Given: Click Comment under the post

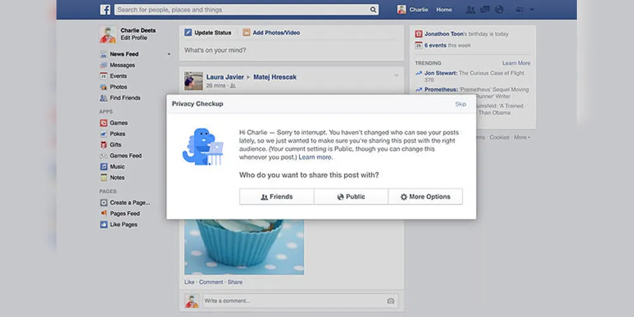Looking at the screenshot, I should (x=211, y=282).
